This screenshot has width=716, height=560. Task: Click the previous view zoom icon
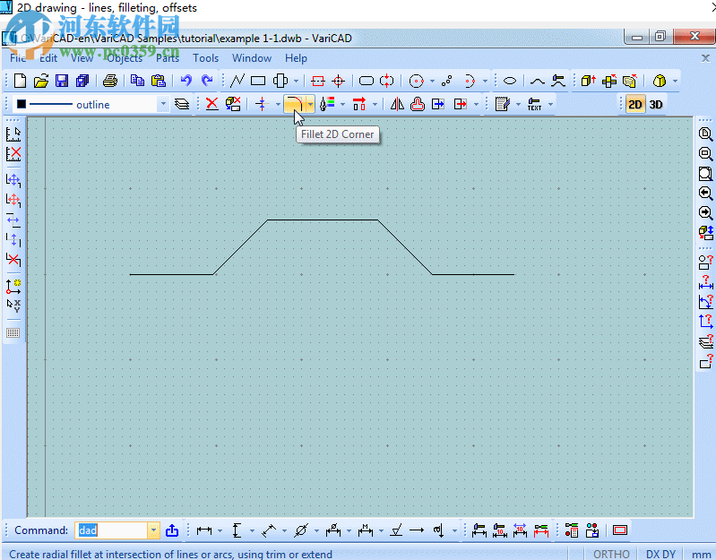(705, 193)
